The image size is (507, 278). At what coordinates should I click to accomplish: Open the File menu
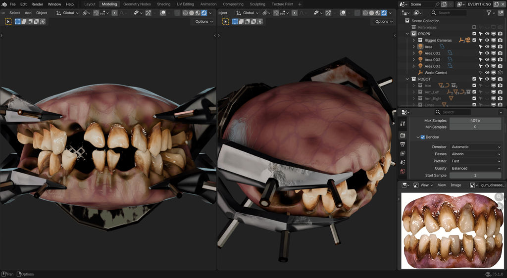(12, 4)
